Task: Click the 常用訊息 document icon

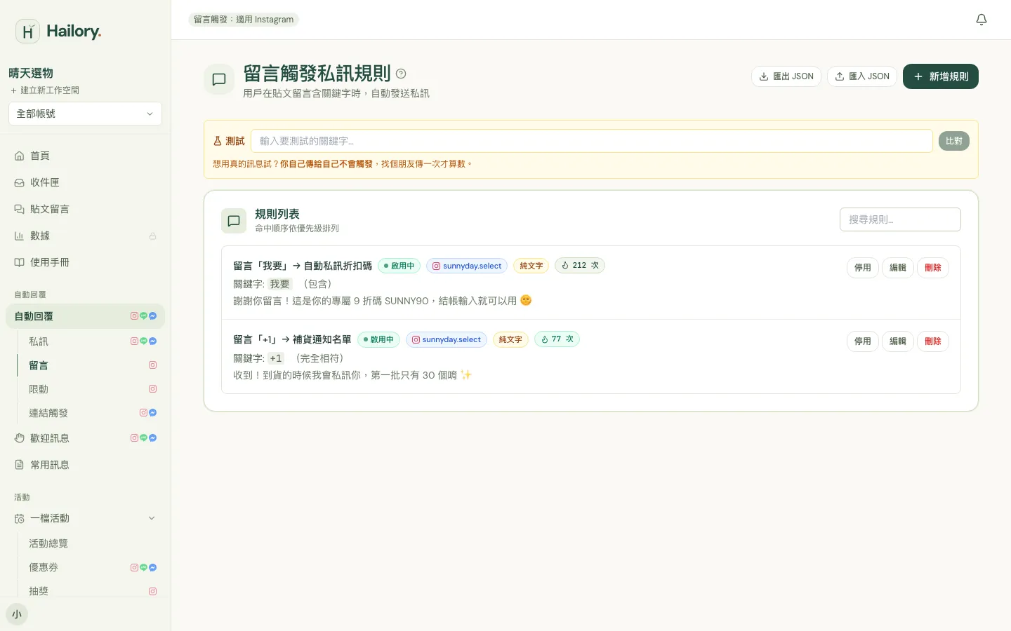Action: point(20,465)
